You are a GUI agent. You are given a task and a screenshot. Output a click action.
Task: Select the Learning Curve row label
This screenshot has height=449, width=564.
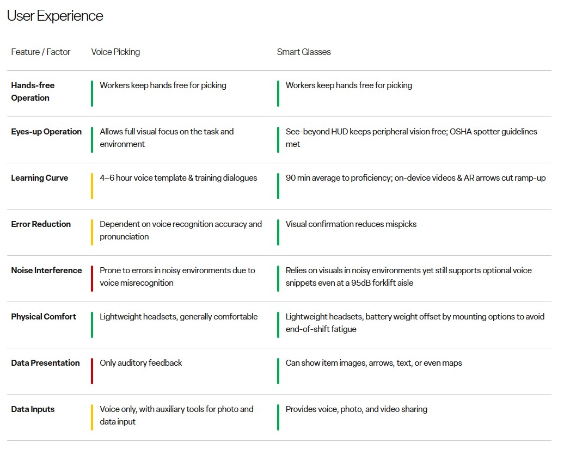(x=40, y=178)
